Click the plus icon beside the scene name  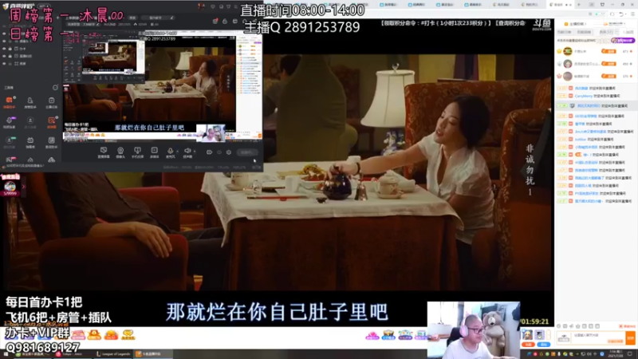click(x=58, y=18)
